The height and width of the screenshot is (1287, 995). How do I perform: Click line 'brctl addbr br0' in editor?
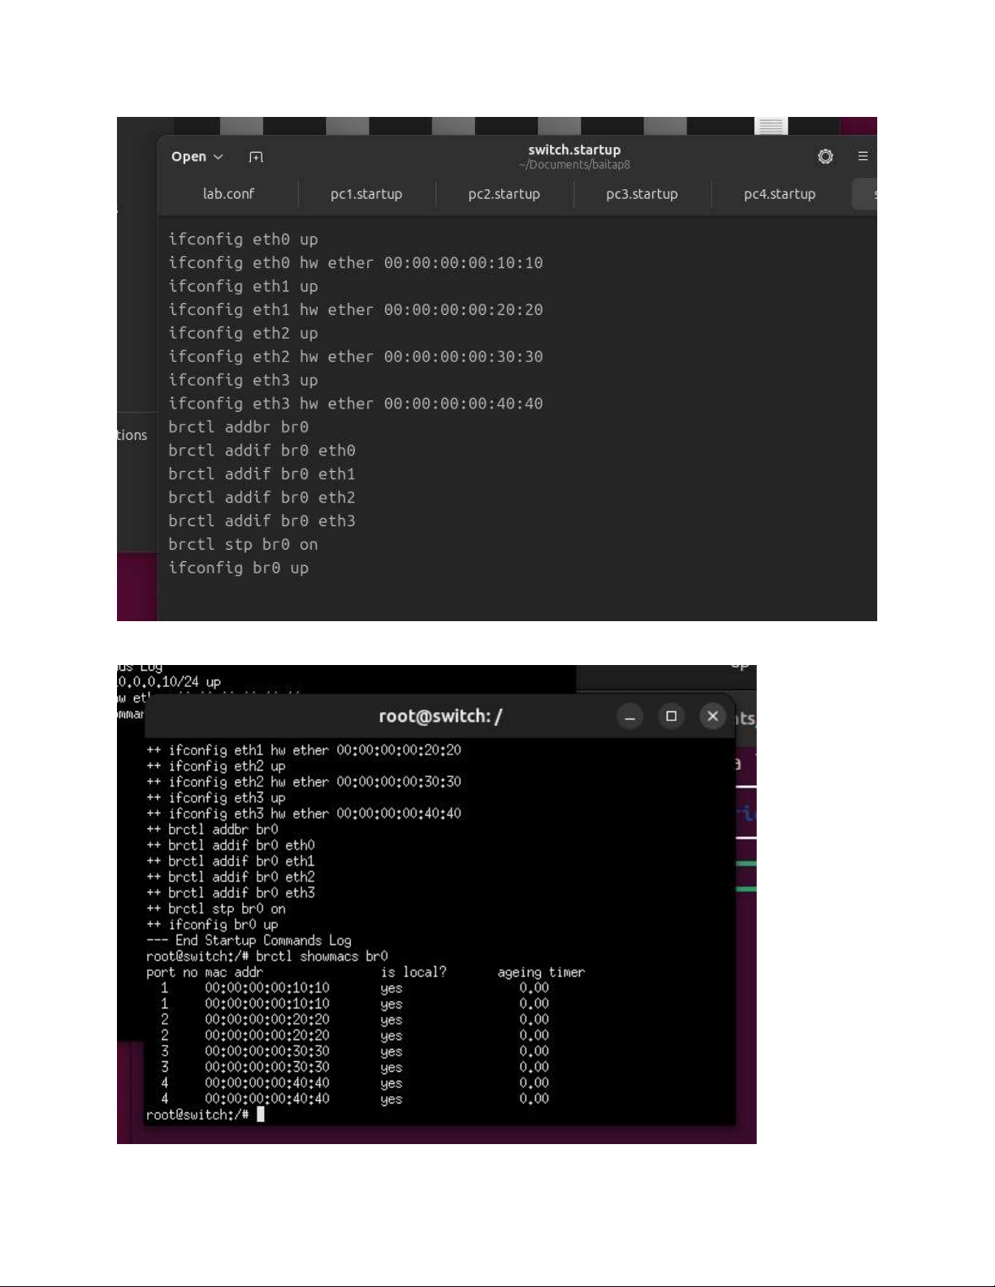click(x=238, y=427)
